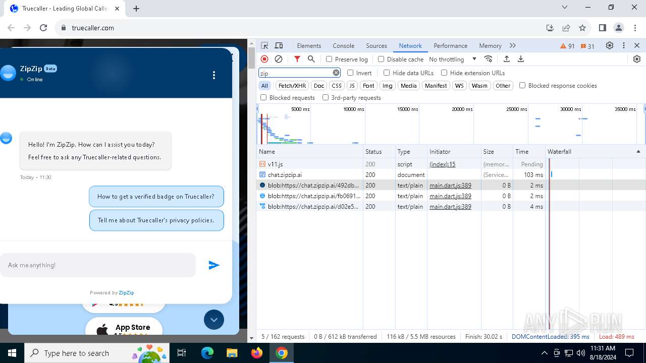Check 3rd-party requests option
Image resolution: width=646 pixels, height=363 pixels.
tap(326, 97)
